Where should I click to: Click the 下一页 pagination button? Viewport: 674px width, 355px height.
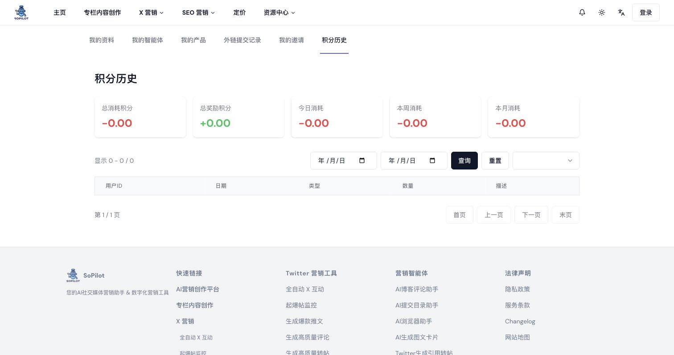coord(531,215)
